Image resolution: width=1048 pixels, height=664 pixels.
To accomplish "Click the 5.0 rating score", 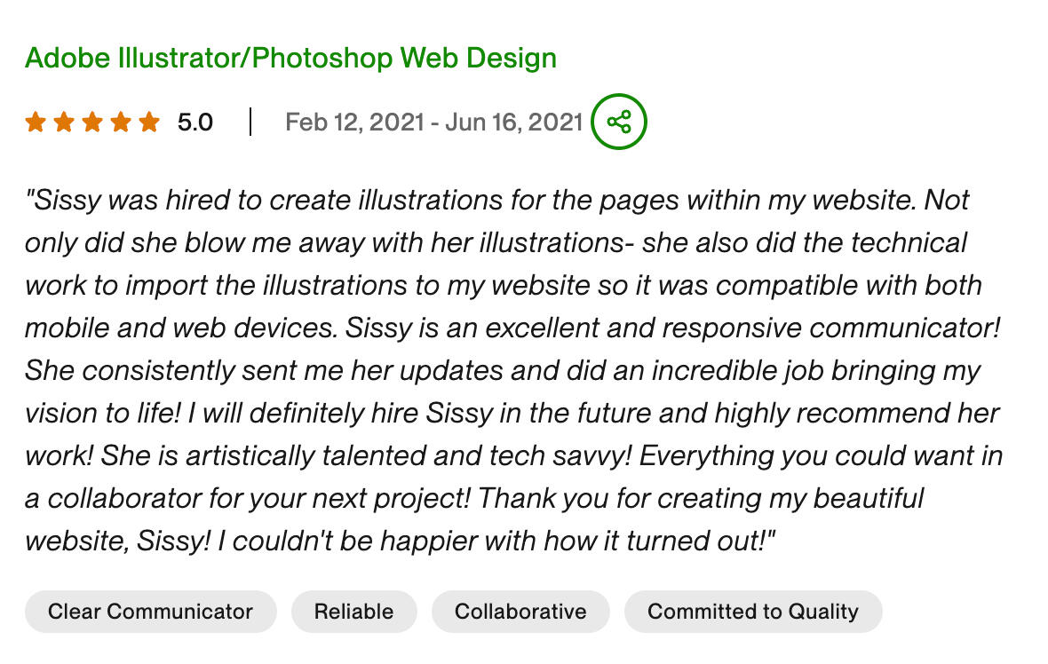I will point(195,122).
